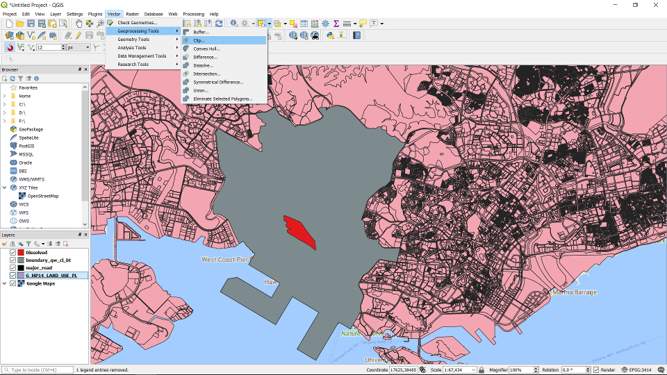667x375 pixels.
Task: Open the px units dropdown
Action: coord(78,47)
